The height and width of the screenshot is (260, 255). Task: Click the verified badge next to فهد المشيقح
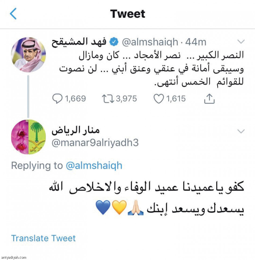114,41
